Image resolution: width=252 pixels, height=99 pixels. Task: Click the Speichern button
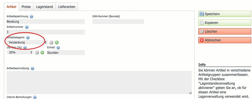coord(225,14)
